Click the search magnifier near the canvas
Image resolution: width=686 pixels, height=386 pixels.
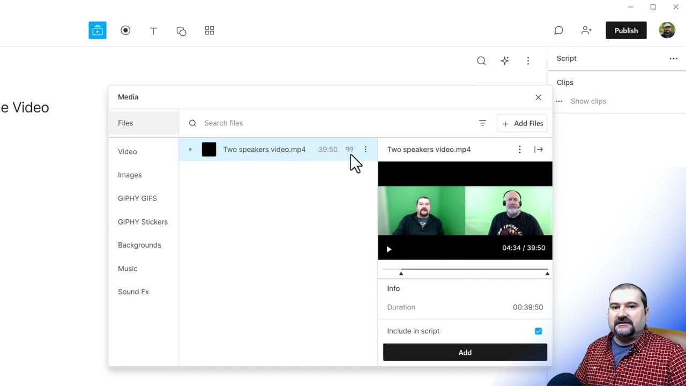coord(481,61)
